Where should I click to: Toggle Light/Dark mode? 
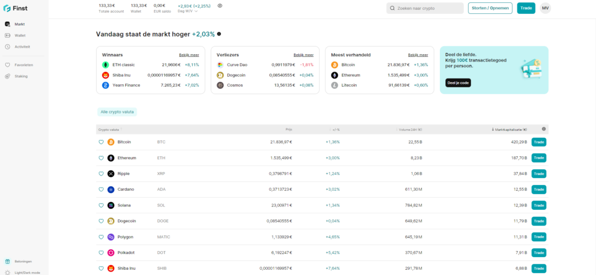coord(22,273)
